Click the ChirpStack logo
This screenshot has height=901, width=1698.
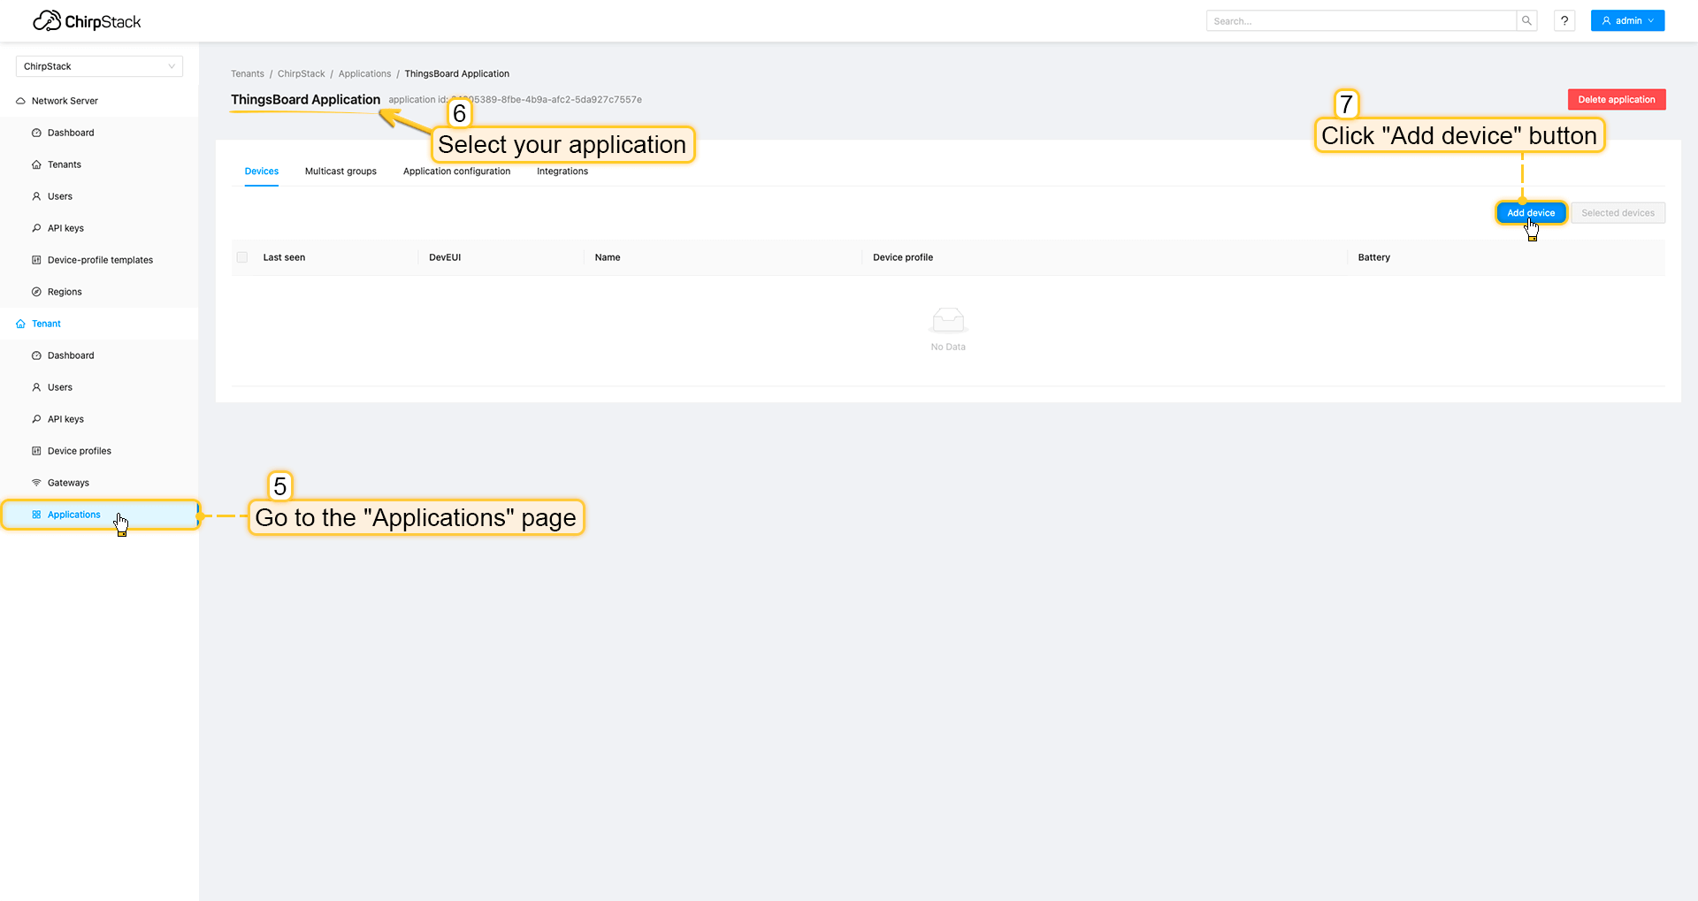87,21
